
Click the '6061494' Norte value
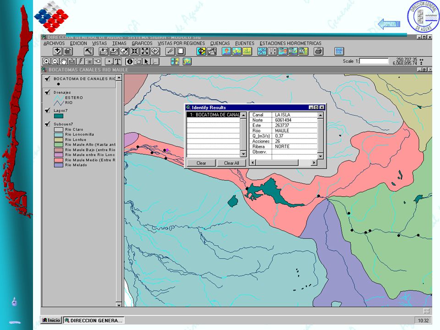(283, 120)
